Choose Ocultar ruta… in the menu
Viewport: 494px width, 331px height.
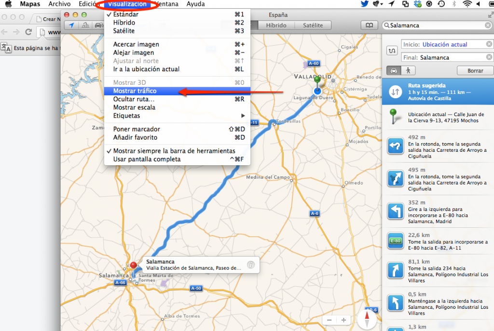(x=177, y=99)
